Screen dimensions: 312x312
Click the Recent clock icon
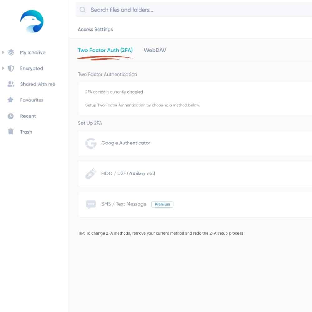pyautogui.click(x=11, y=116)
